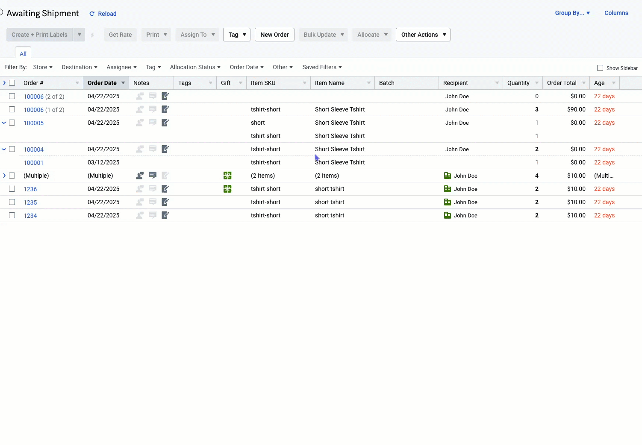Enable the Show Sidebar checkbox
Viewport: 642px width, 445px height.
coord(600,68)
